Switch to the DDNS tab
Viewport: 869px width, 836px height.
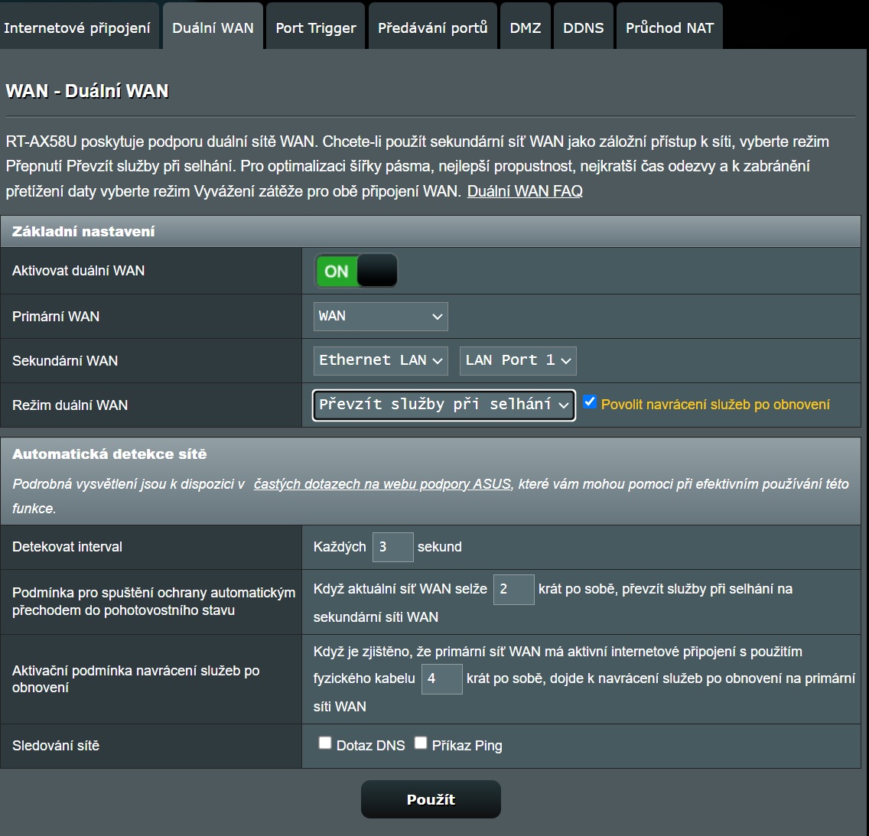(x=583, y=28)
